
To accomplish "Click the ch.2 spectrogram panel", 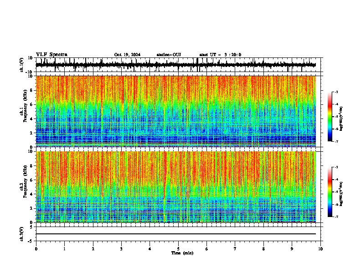I will (x=176, y=187).
